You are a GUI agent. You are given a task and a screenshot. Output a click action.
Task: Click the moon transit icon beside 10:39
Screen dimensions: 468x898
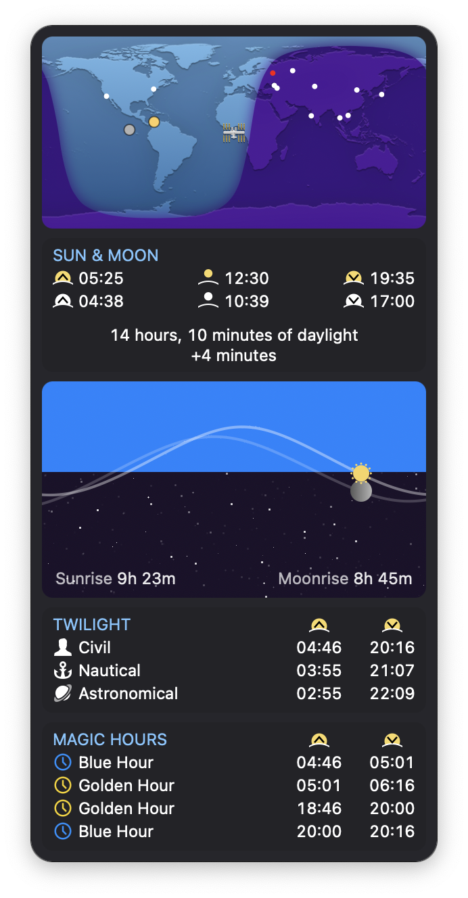coord(208,300)
